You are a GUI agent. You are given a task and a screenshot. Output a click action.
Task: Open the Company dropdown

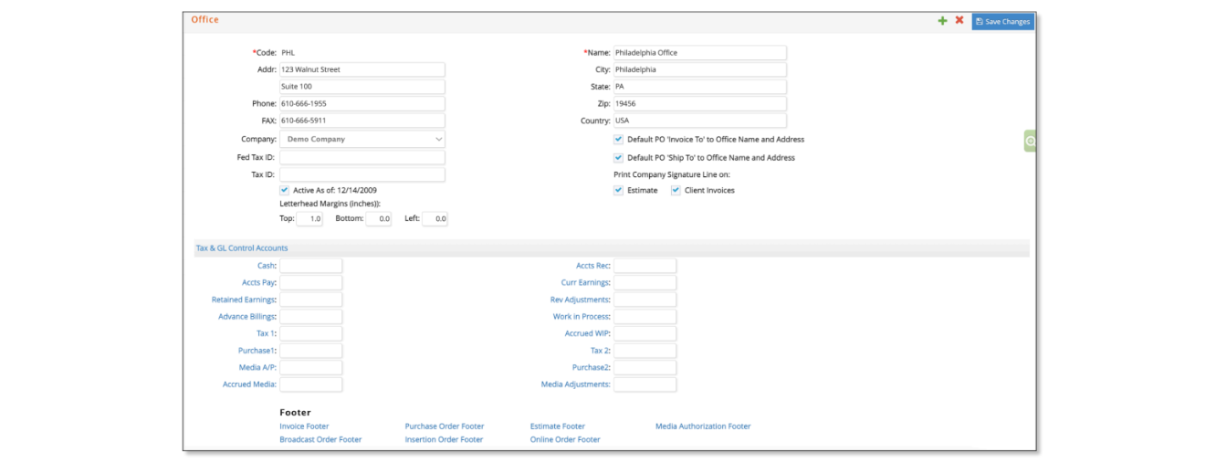coord(362,140)
